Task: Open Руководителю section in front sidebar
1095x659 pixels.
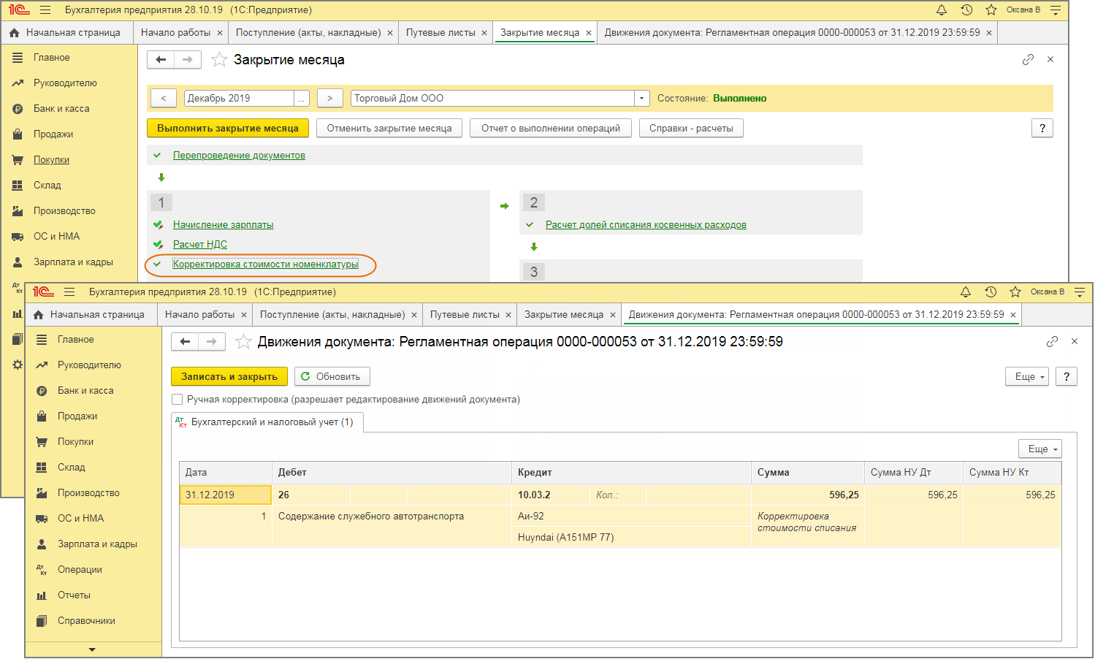Action: click(x=89, y=365)
